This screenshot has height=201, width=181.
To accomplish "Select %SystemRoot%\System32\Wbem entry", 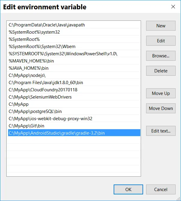I will tap(74, 46).
